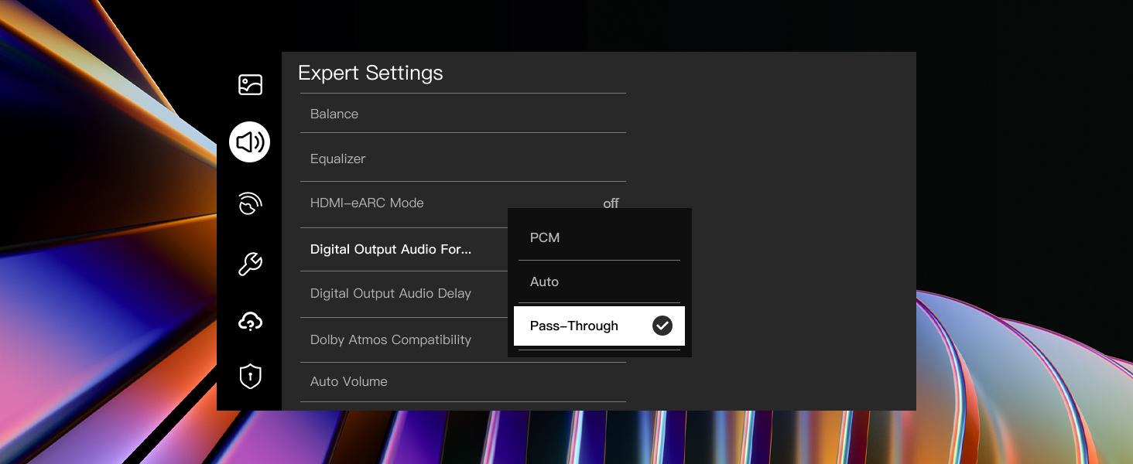Open Auto Volume setting
This screenshot has height=464, width=1133.
[x=463, y=381]
